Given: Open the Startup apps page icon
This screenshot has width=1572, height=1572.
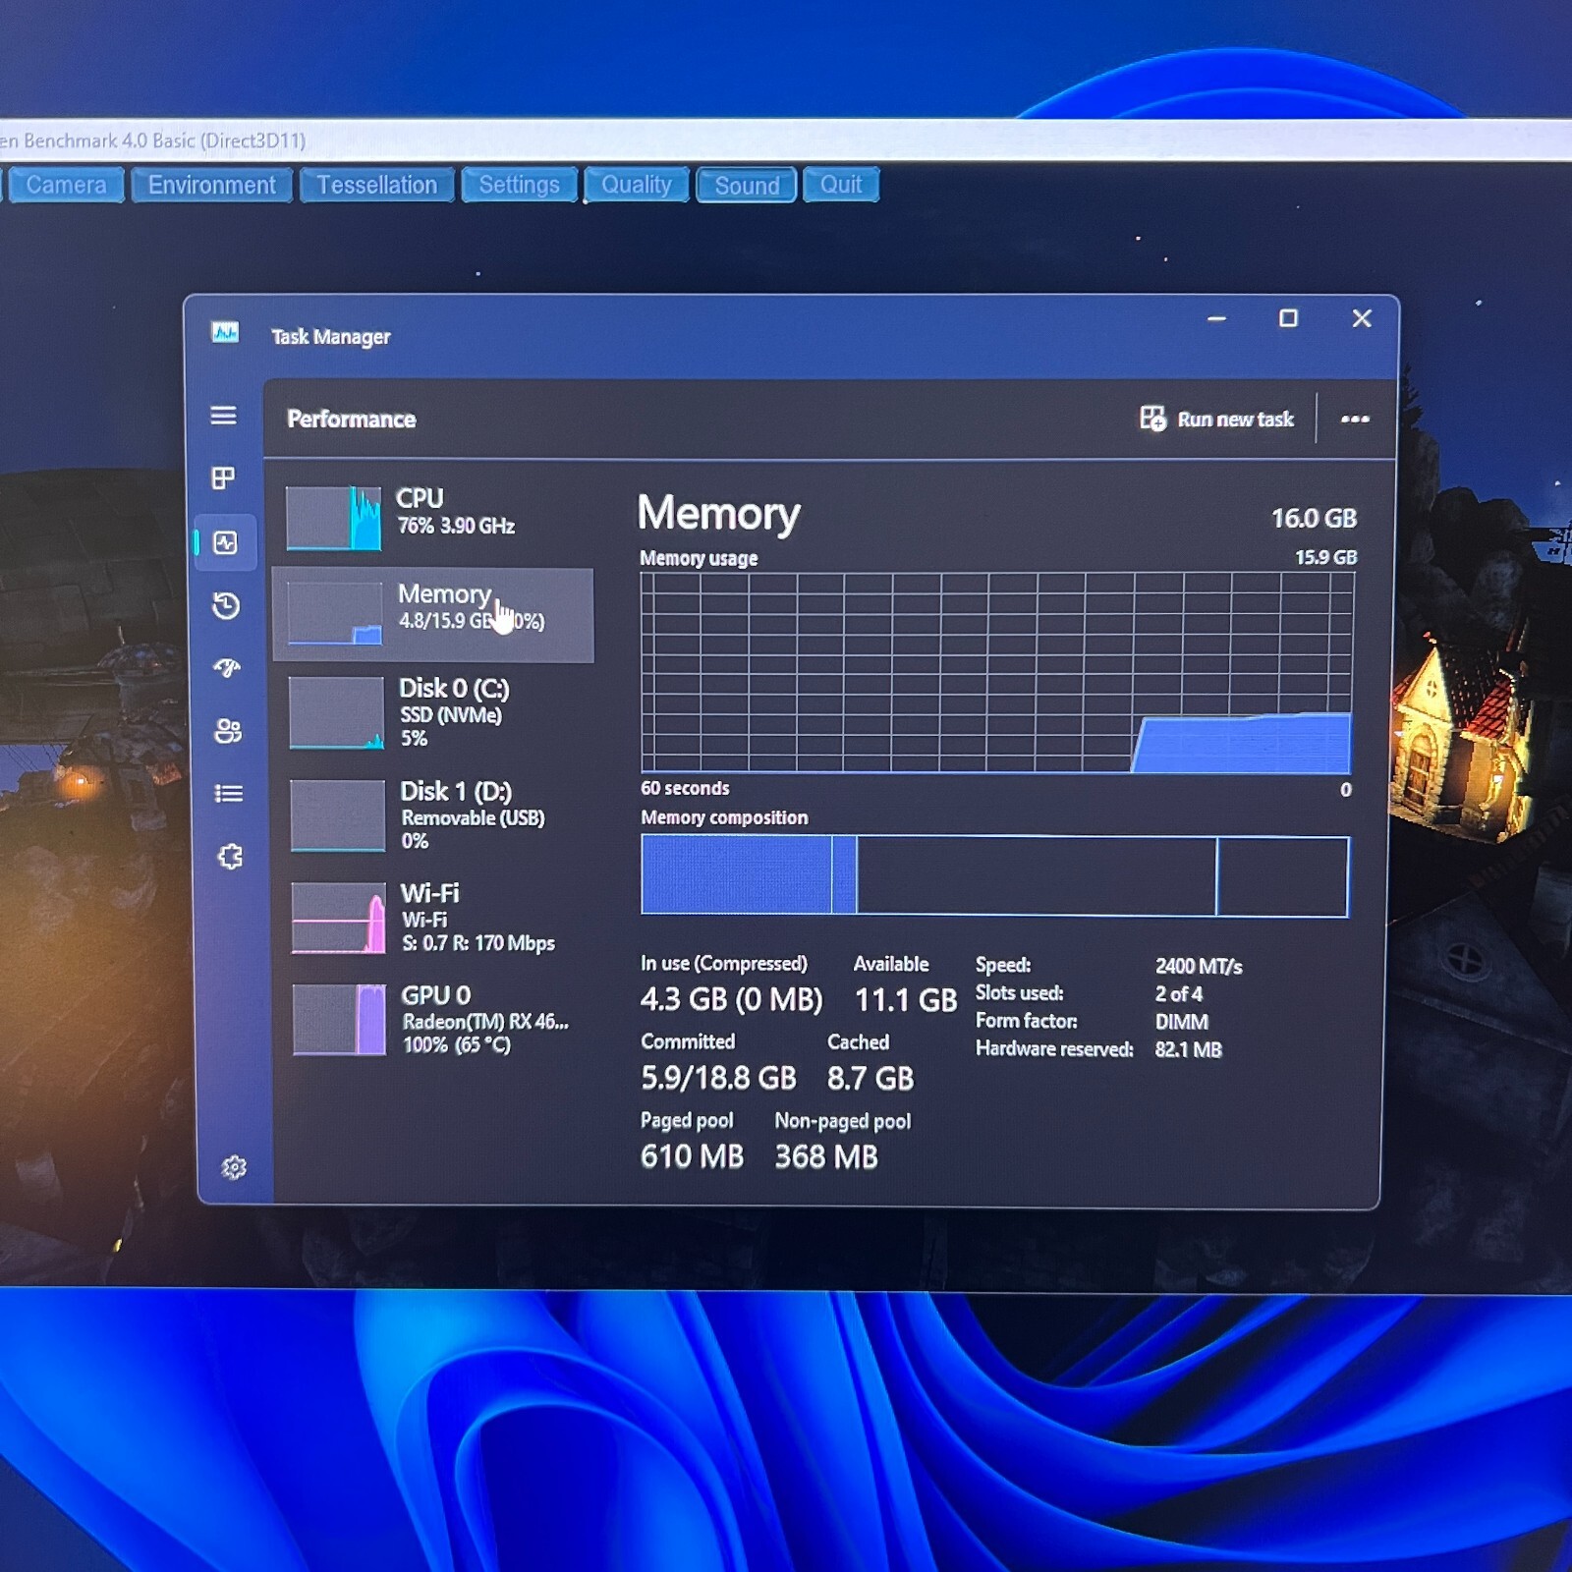Looking at the screenshot, I should click(x=227, y=668).
